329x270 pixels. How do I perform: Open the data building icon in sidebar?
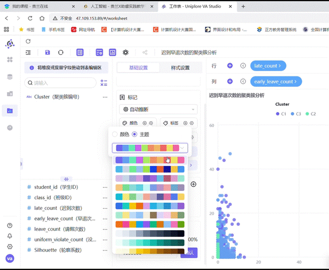[x=10, y=93]
